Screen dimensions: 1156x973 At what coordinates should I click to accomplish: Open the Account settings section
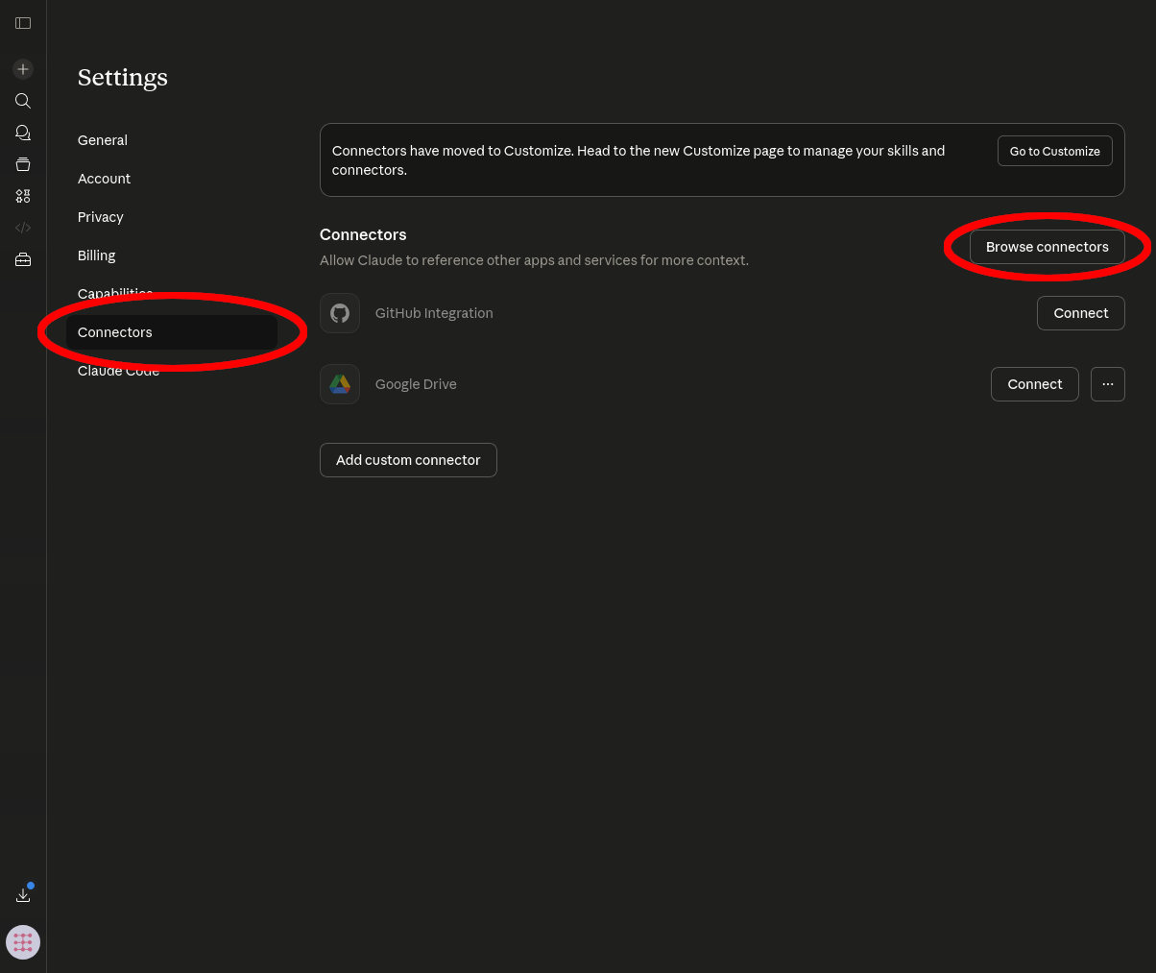[104, 178]
